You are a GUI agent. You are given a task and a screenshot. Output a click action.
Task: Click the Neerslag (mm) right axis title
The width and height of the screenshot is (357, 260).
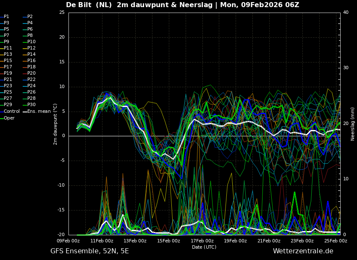click(353, 124)
